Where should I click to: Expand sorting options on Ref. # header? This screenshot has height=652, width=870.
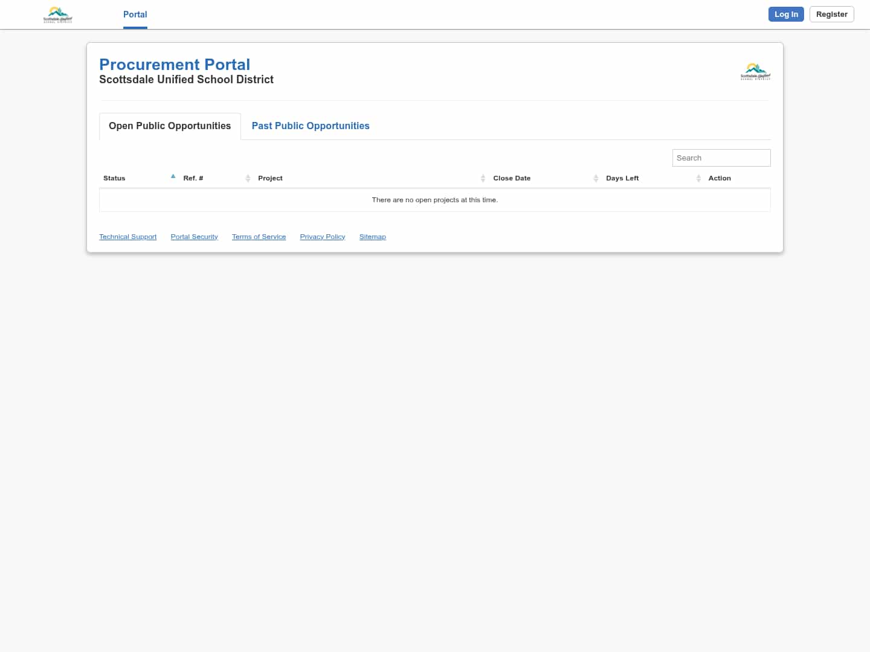pos(248,177)
